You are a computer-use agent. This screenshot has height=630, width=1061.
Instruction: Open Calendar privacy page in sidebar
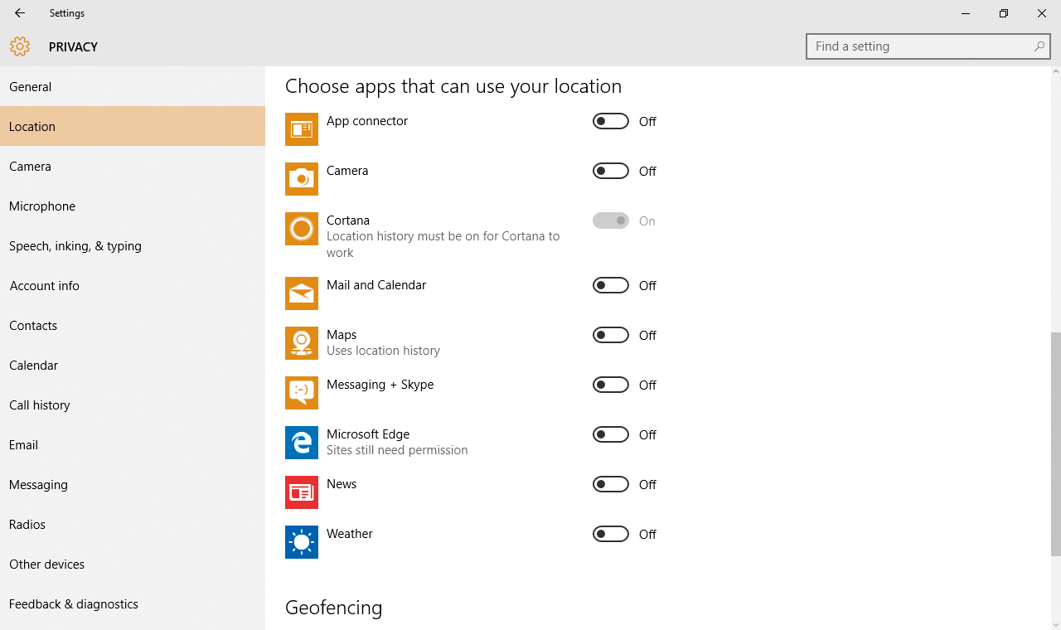(133, 365)
